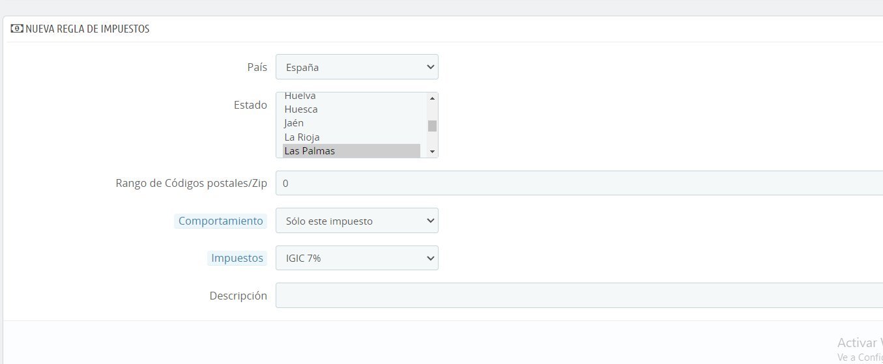Click the Estado list scroll-up arrow
The image size is (883, 364).
432,98
